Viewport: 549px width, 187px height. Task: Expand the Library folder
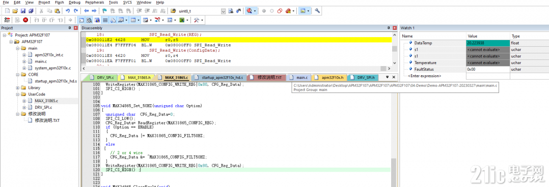pos(17,88)
